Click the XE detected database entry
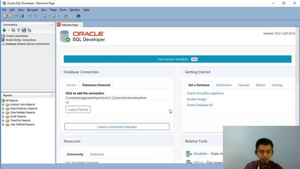 pos(67,102)
